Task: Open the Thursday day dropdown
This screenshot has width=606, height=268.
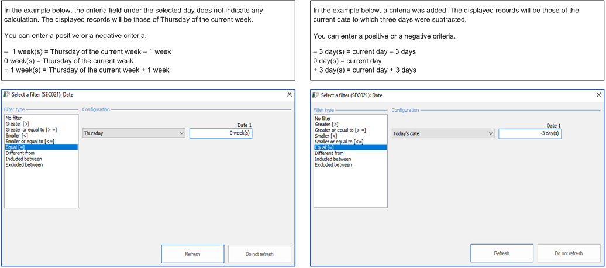Action: pos(134,133)
